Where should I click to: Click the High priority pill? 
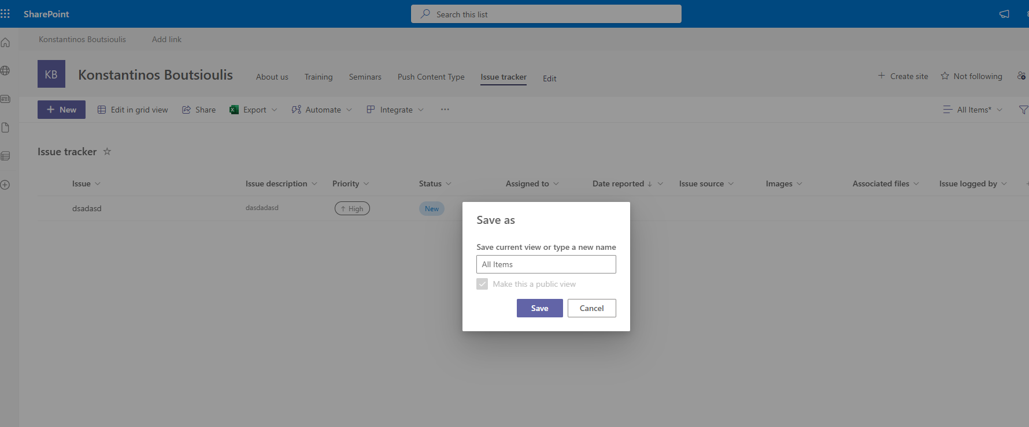(352, 208)
